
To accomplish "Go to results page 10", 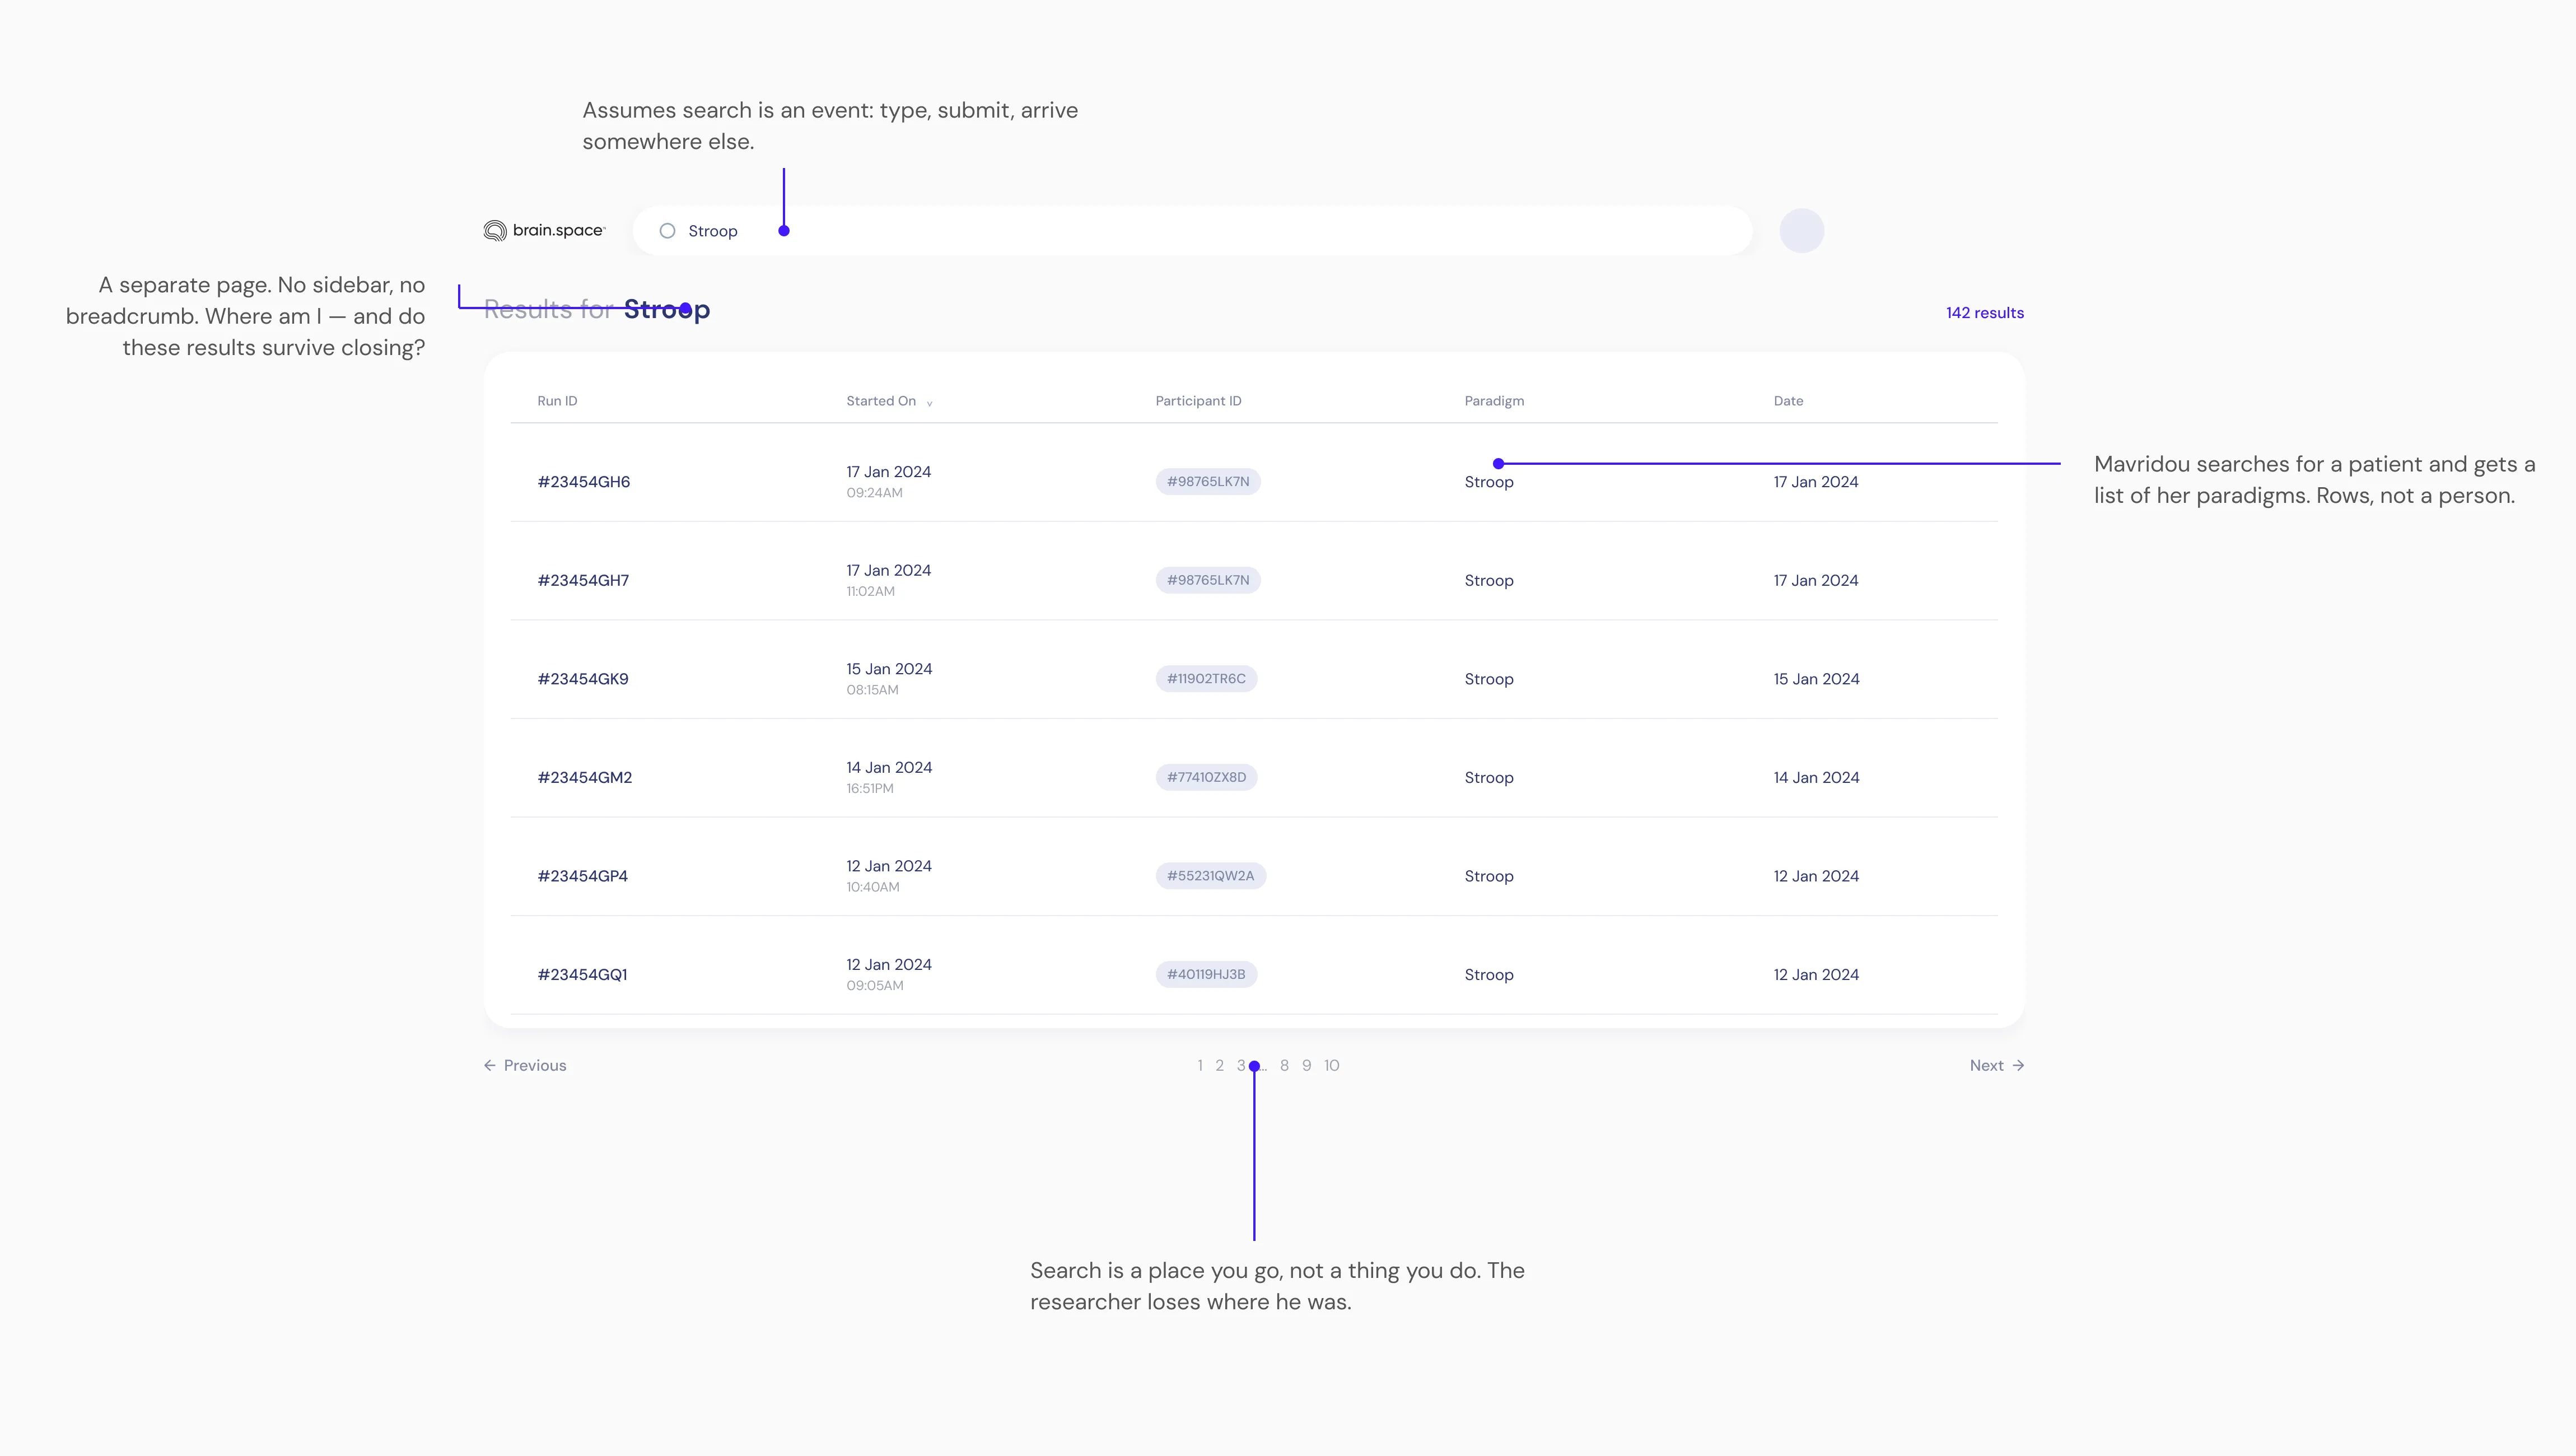I will pos(1332,1065).
